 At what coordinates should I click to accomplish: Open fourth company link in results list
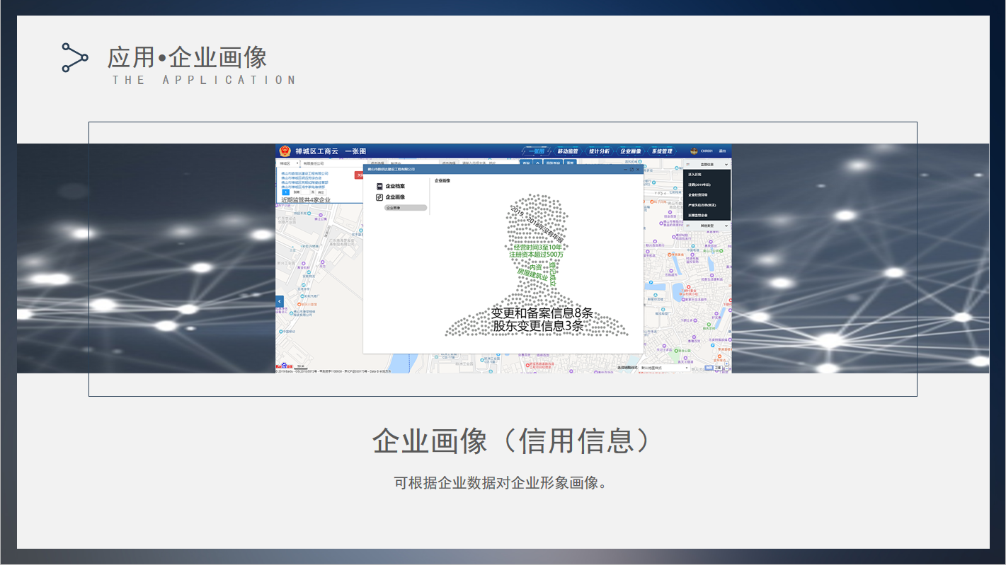(x=303, y=187)
